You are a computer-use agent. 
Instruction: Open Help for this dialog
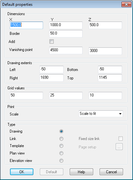point(81,172)
